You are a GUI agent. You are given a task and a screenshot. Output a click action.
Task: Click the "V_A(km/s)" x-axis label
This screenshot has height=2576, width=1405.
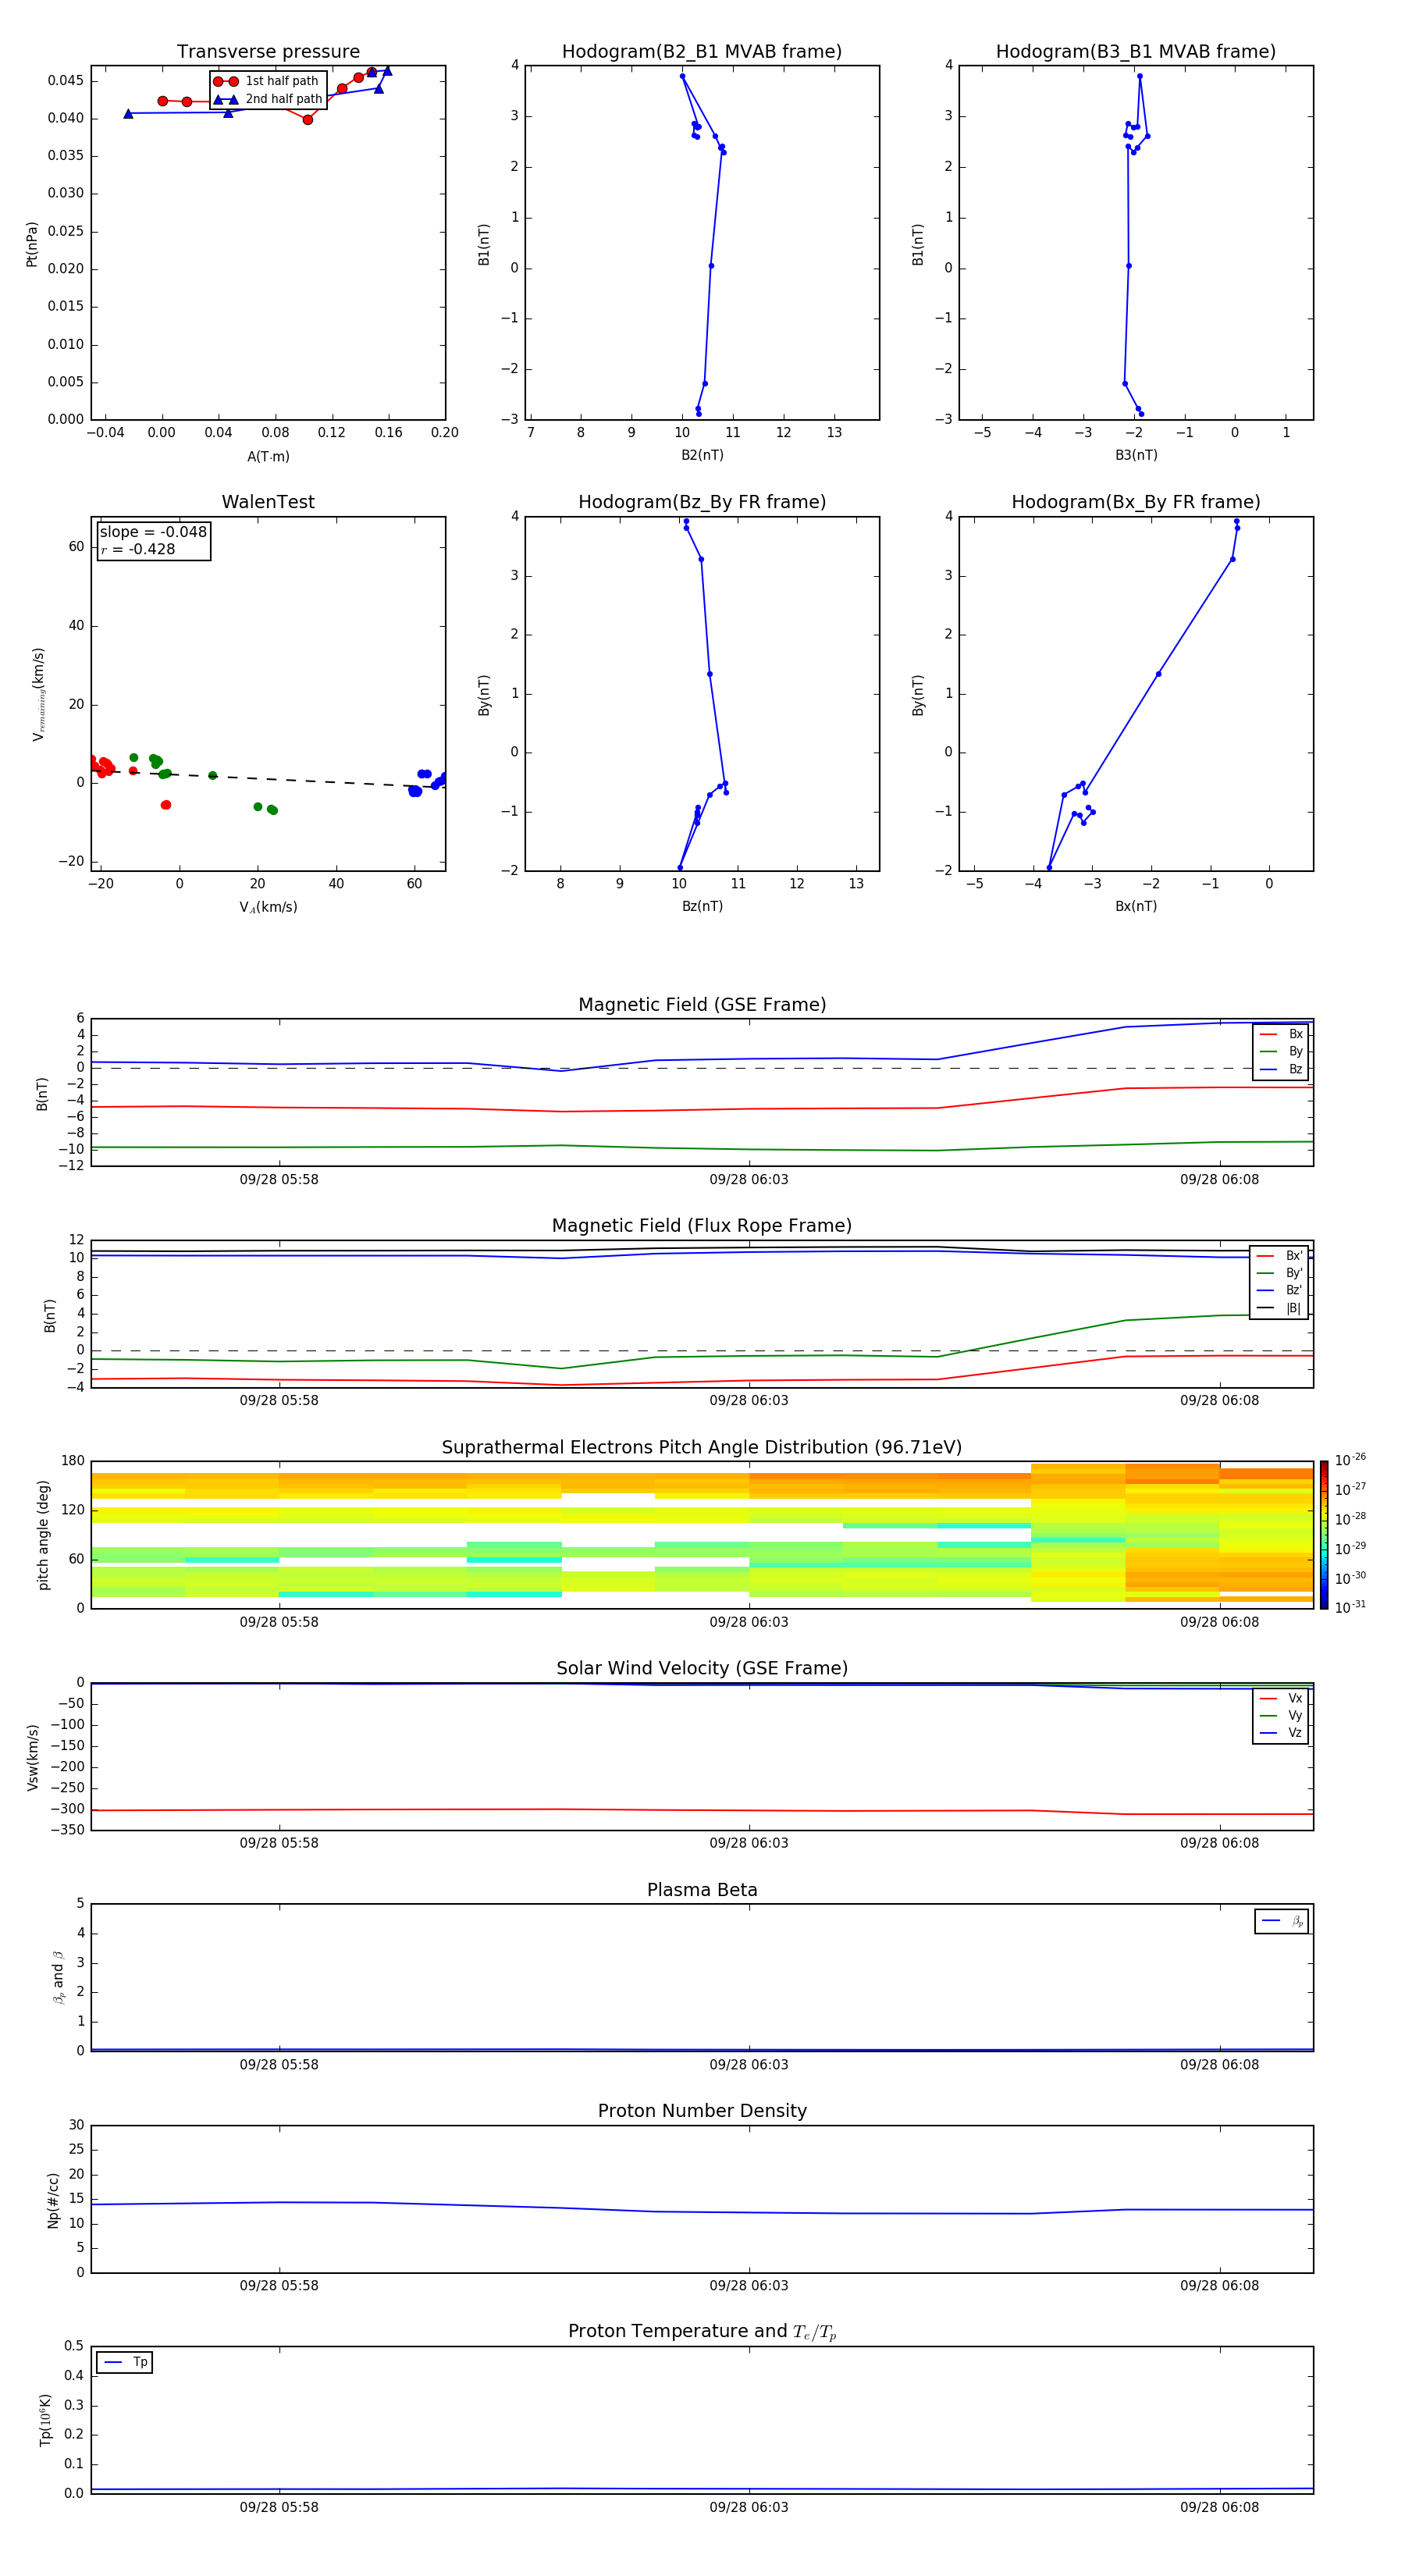coord(268,908)
